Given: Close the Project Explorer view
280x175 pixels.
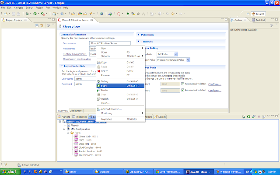Looking at the screenshot, I should coord(26,20).
